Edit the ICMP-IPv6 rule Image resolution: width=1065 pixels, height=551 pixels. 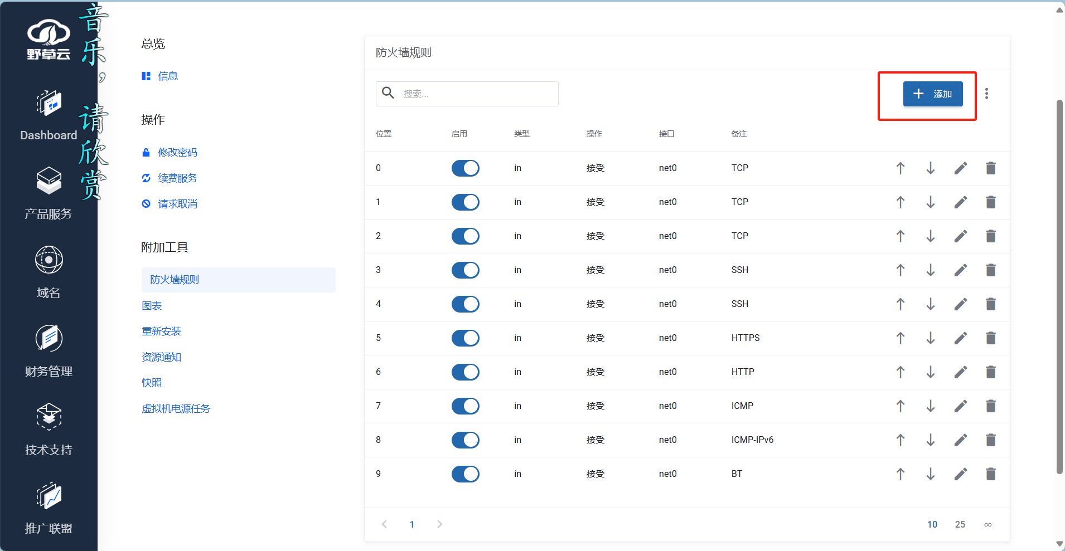(961, 440)
